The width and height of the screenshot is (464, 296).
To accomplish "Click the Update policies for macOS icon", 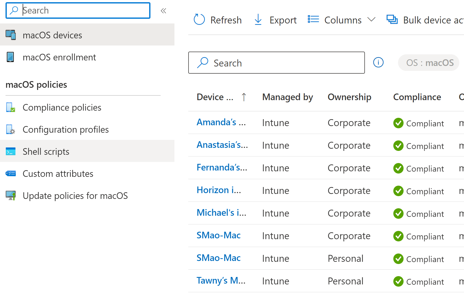I will 11,196.
